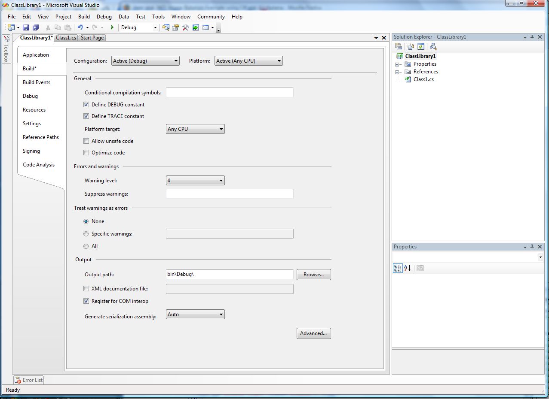Click the Cut (scissors) toolbar icon
This screenshot has height=399, width=549.
tap(48, 27)
